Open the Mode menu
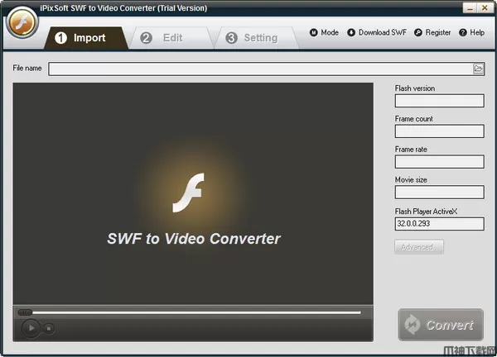The height and width of the screenshot is (357, 497). (x=324, y=32)
